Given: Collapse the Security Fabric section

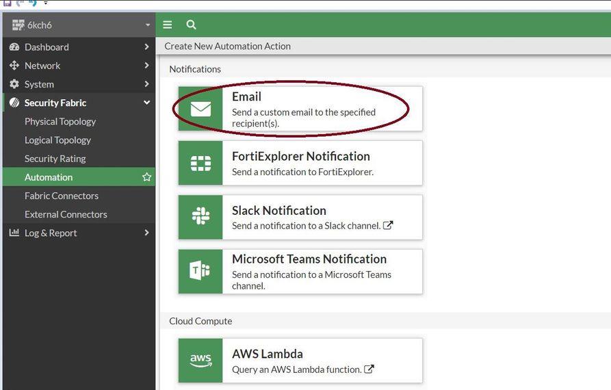Looking at the screenshot, I should 146,103.
